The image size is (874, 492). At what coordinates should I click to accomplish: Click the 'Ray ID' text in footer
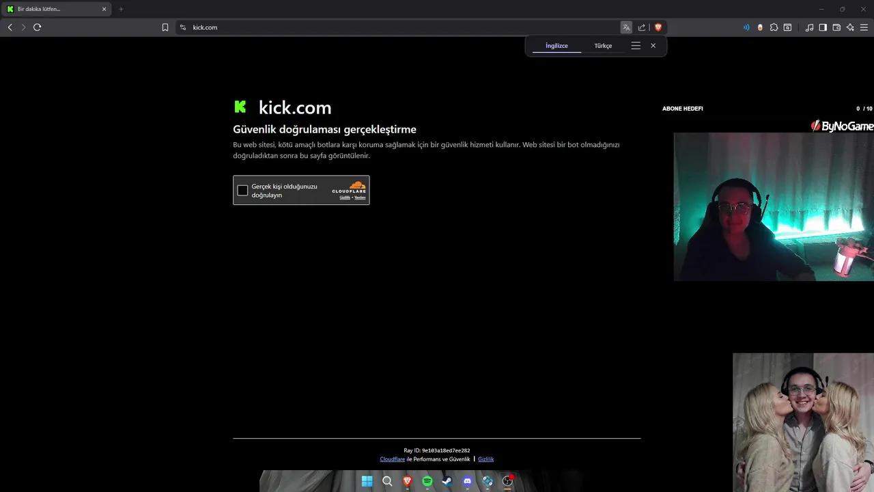[x=437, y=450]
